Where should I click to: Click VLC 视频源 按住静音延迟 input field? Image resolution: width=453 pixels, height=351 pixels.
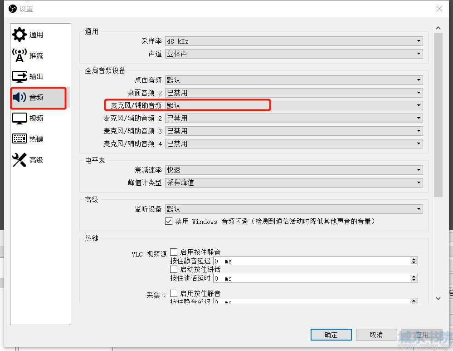pos(312,261)
